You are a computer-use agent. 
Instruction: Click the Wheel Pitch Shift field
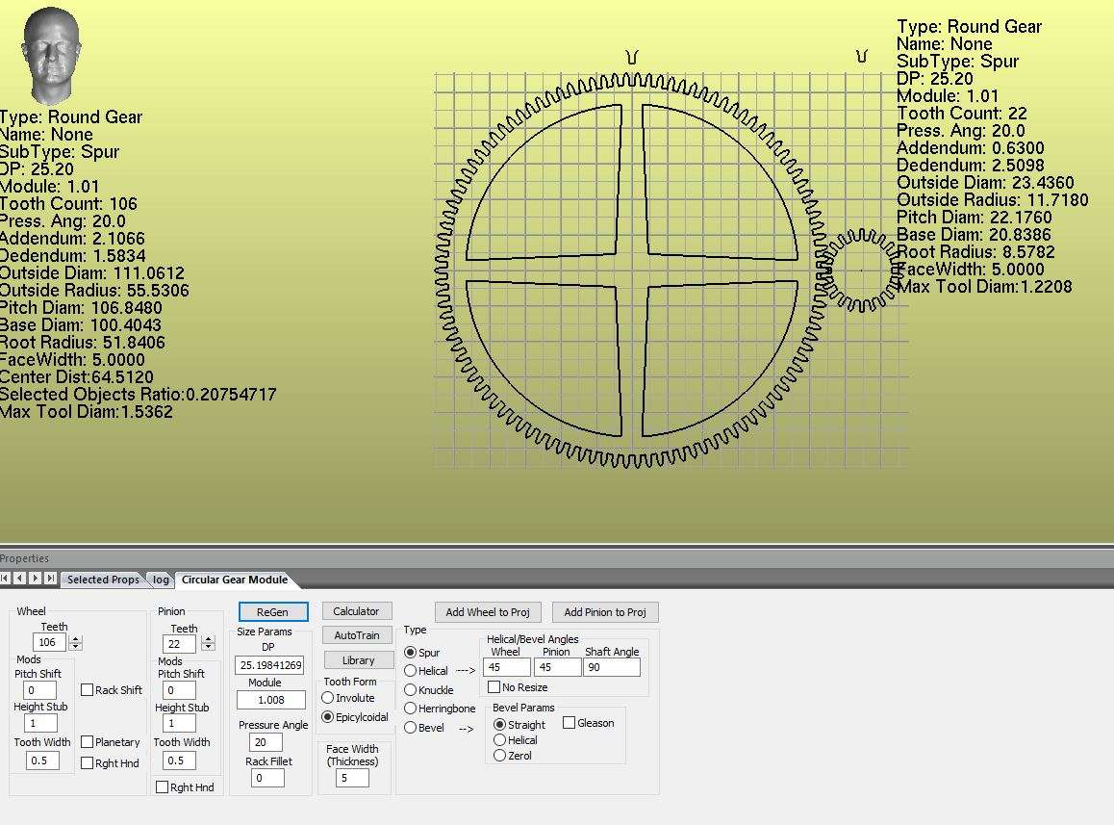40,690
